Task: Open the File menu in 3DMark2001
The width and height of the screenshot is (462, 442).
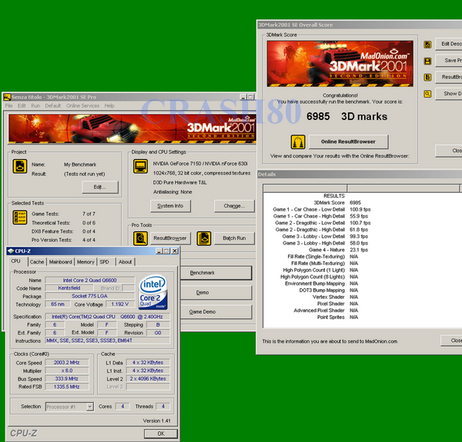Action: [x=8, y=105]
